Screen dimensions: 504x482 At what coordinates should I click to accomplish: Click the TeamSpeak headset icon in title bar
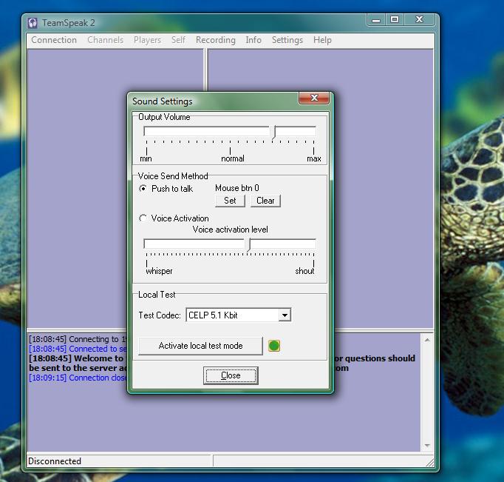[x=33, y=22]
